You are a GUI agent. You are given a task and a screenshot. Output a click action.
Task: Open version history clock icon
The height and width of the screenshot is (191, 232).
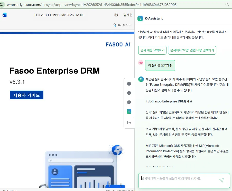[129, 93]
